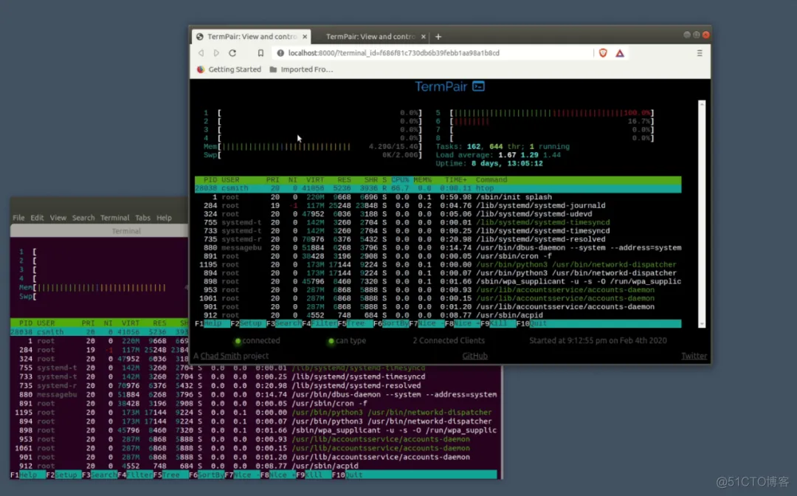Viewport: 797px width, 496px height.
Task: Open Getting Started bookmark
Action: (229, 69)
